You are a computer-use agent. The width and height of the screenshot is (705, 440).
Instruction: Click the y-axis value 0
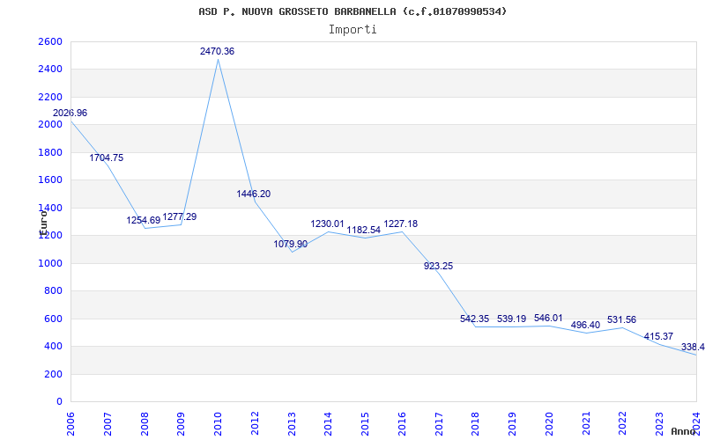tap(59, 401)
